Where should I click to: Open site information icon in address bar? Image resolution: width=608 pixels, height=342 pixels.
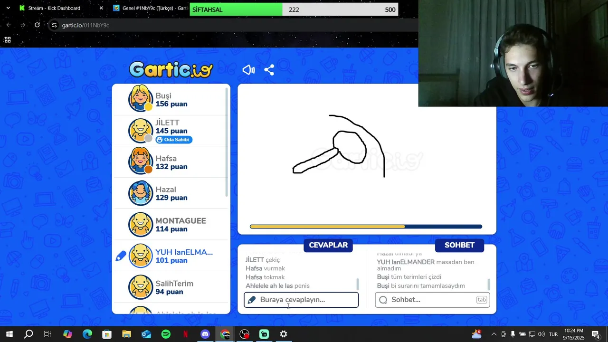[54, 25]
